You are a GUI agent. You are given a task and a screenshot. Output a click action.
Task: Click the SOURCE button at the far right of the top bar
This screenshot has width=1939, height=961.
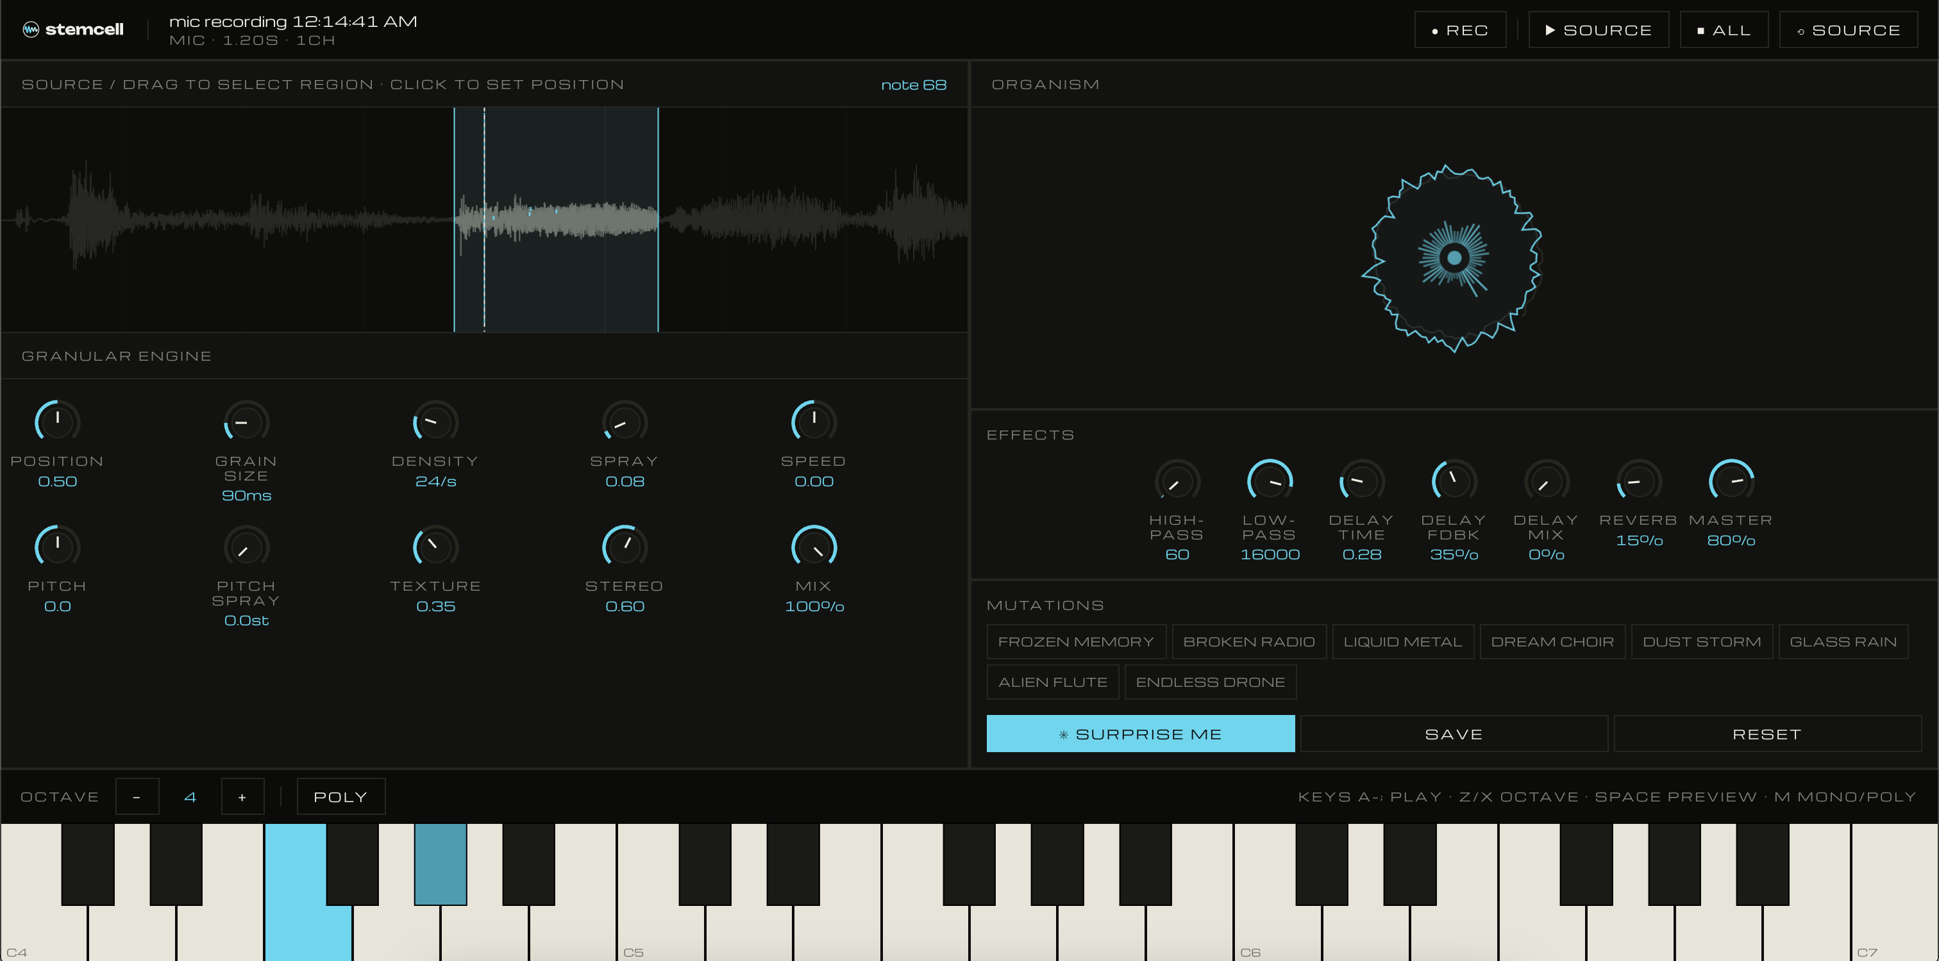[1848, 30]
